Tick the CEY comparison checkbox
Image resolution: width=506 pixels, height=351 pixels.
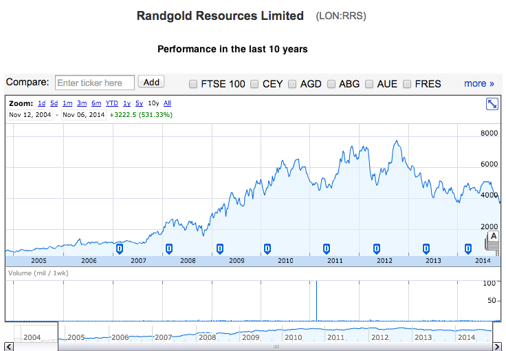(254, 84)
